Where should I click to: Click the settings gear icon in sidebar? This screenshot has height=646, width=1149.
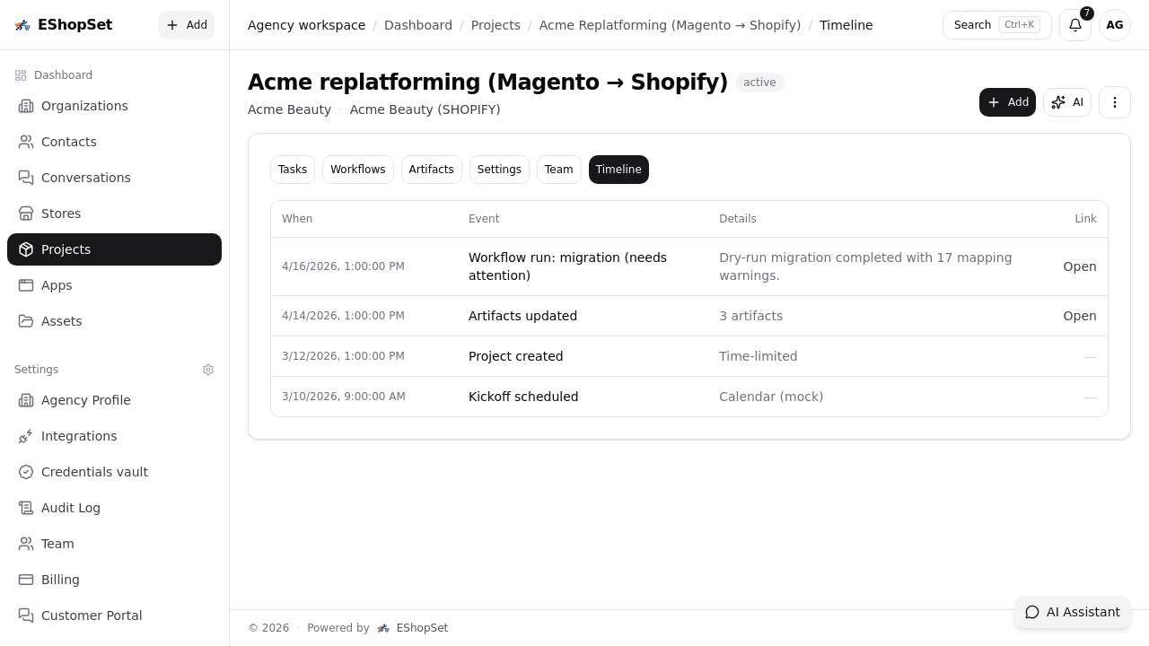pyautogui.click(x=208, y=370)
